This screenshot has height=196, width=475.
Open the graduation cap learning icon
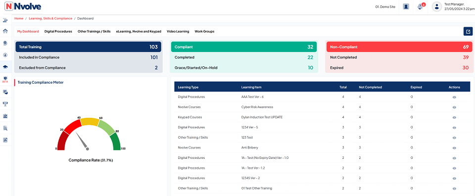[5, 67]
